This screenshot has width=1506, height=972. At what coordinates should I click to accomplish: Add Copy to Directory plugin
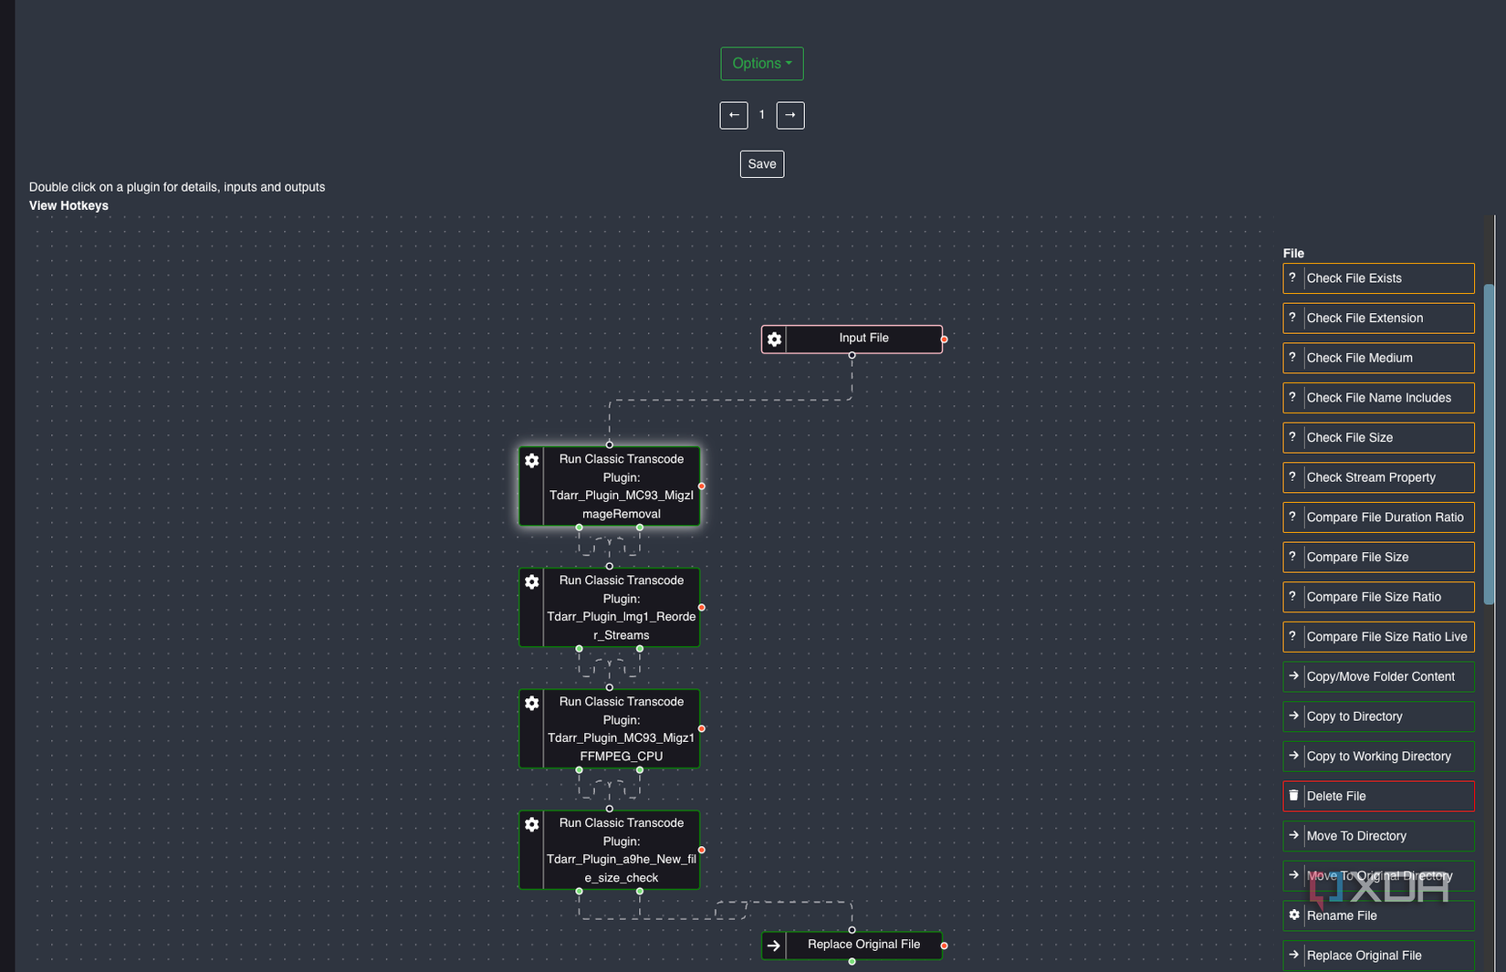1378,716
